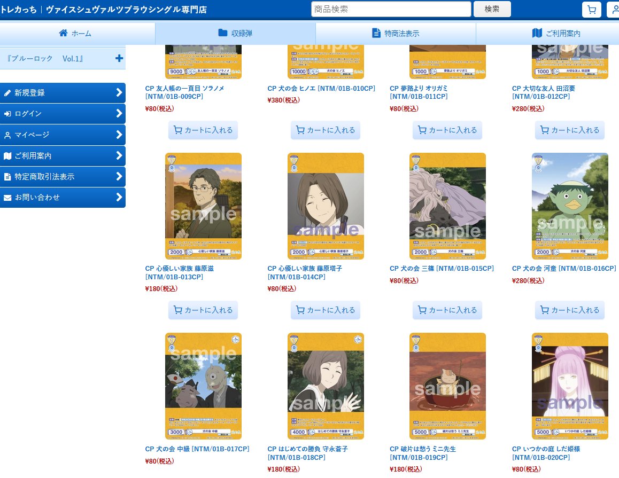Open product link CP 犬の会 三篠

coord(442,269)
